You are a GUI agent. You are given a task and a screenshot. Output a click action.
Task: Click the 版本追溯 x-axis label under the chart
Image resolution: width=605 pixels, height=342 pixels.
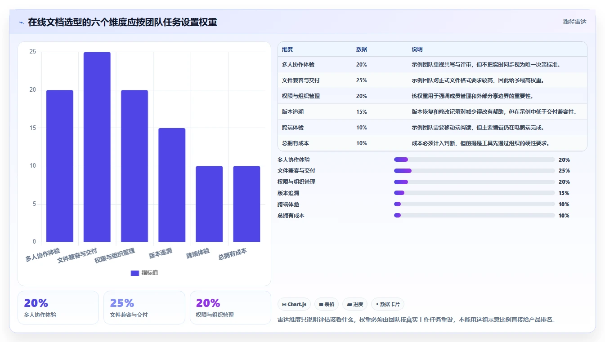[x=161, y=253]
